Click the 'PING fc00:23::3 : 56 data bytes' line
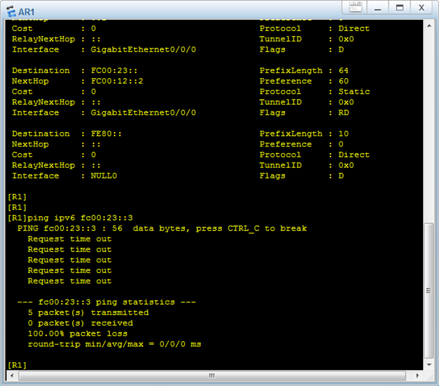This screenshot has width=439, height=386. (x=162, y=229)
